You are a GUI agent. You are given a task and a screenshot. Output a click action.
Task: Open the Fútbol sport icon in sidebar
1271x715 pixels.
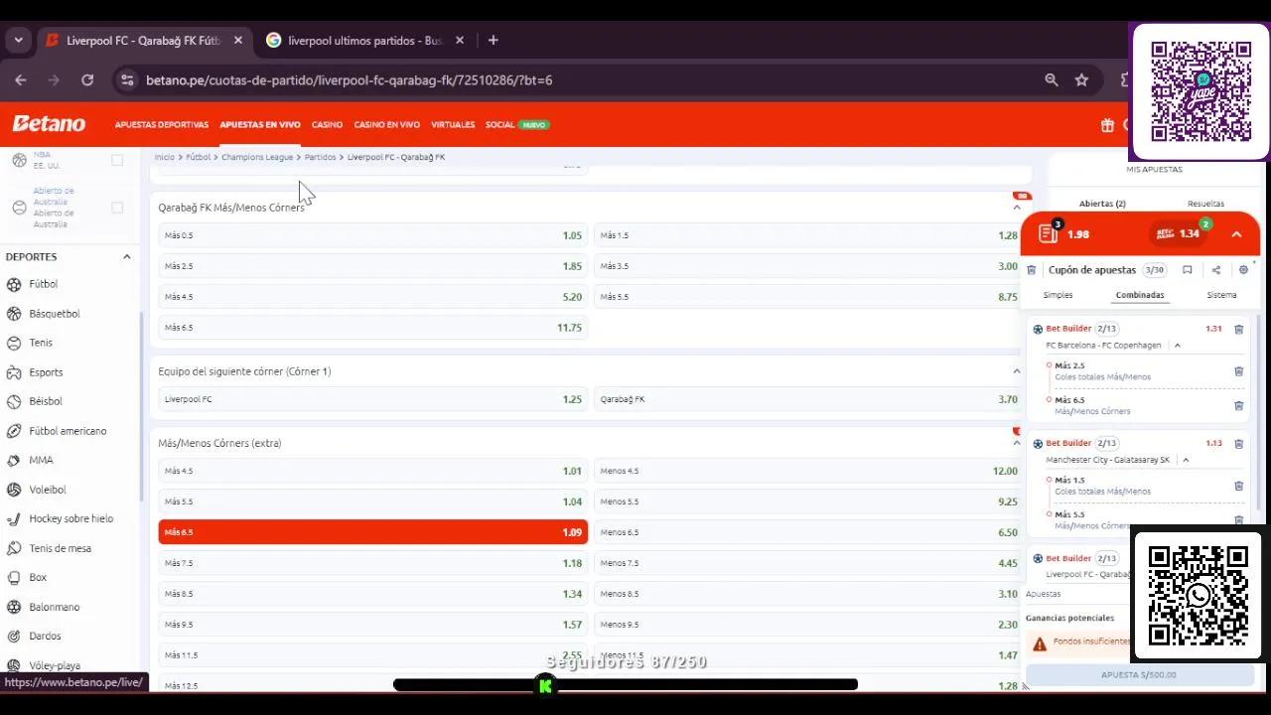[x=14, y=284]
